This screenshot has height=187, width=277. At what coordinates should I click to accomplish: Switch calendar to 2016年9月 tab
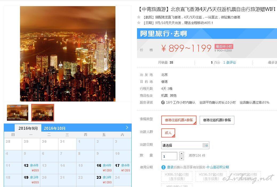(x=28, y=128)
